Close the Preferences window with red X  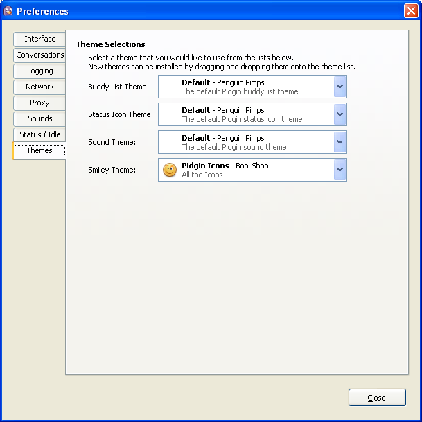click(411, 11)
